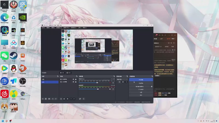Open WeChat desktop shortcut
The height and width of the screenshot is (123, 219).
(x=4, y=56)
